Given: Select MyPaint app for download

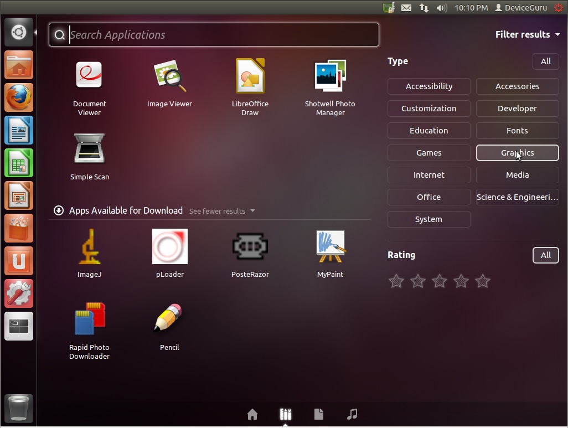Looking at the screenshot, I should (x=330, y=254).
